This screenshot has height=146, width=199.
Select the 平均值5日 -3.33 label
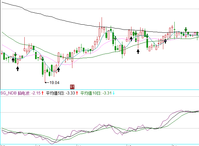[60, 93]
